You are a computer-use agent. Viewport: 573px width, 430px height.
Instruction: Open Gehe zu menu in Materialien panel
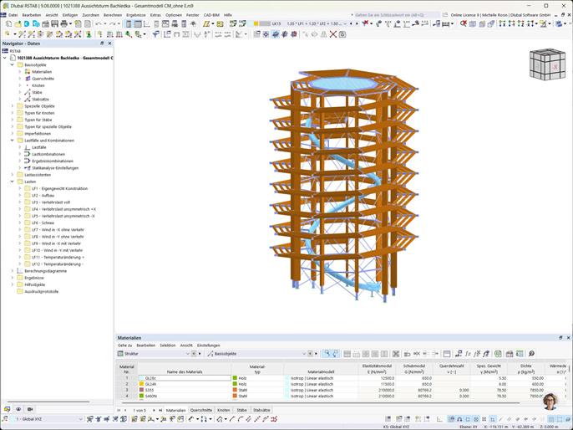click(125, 346)
